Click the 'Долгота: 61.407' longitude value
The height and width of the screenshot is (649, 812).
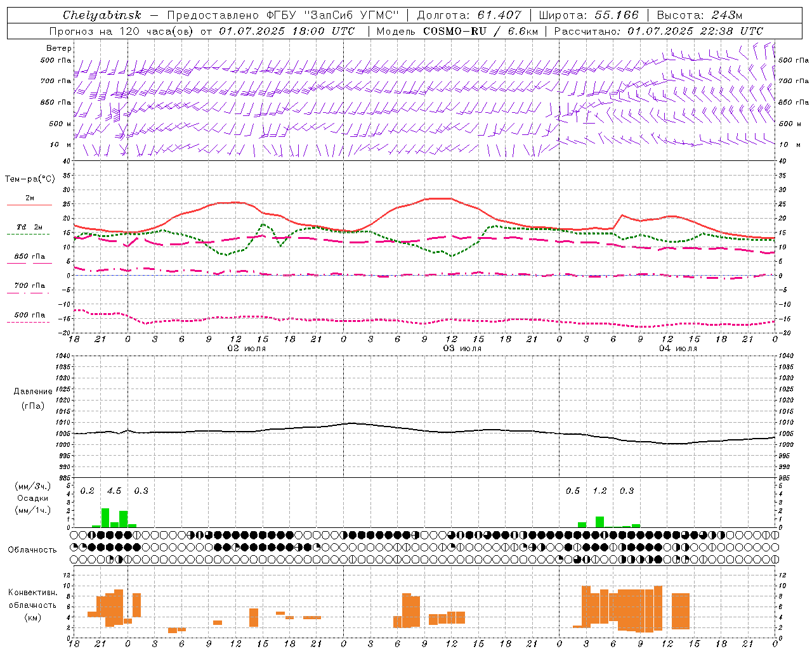click(469, 15)
